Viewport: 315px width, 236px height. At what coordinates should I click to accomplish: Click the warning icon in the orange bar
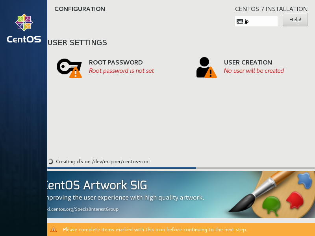pyautogui.click(x=54, y=229)
